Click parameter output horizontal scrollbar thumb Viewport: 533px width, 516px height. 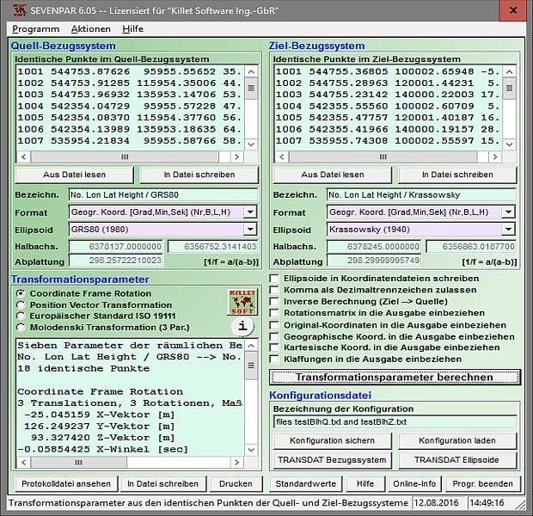coord(78,463)
